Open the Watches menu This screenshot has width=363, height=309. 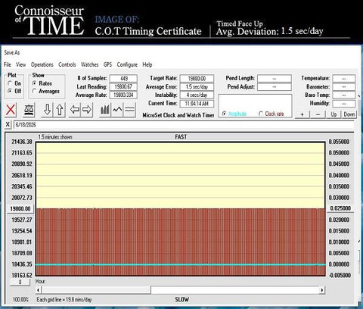click(x=89, y=64)
